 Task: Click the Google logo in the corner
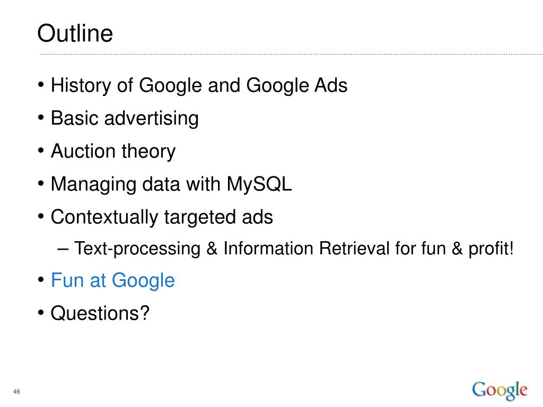500,391
